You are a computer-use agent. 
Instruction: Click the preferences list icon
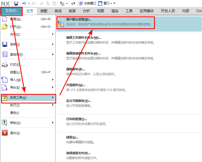[5, 54]
